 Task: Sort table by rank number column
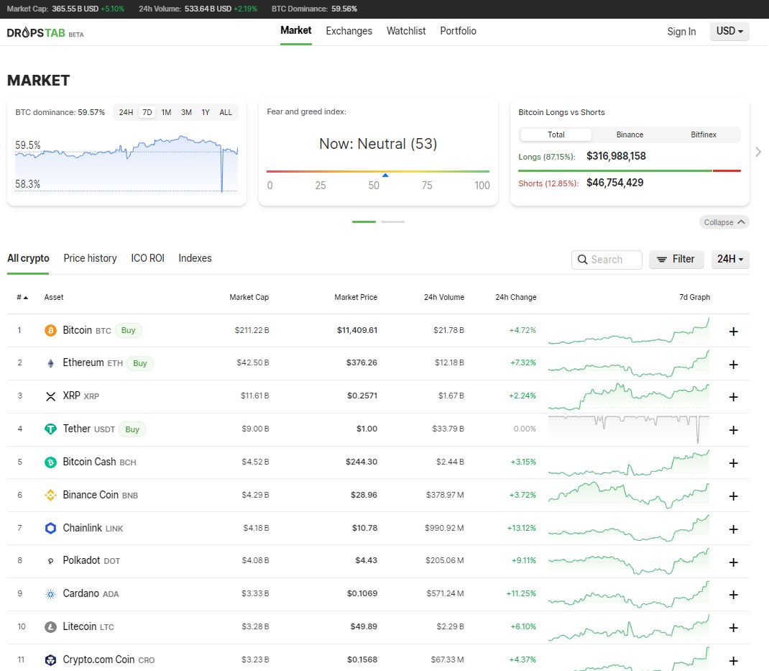coord(22,298)
